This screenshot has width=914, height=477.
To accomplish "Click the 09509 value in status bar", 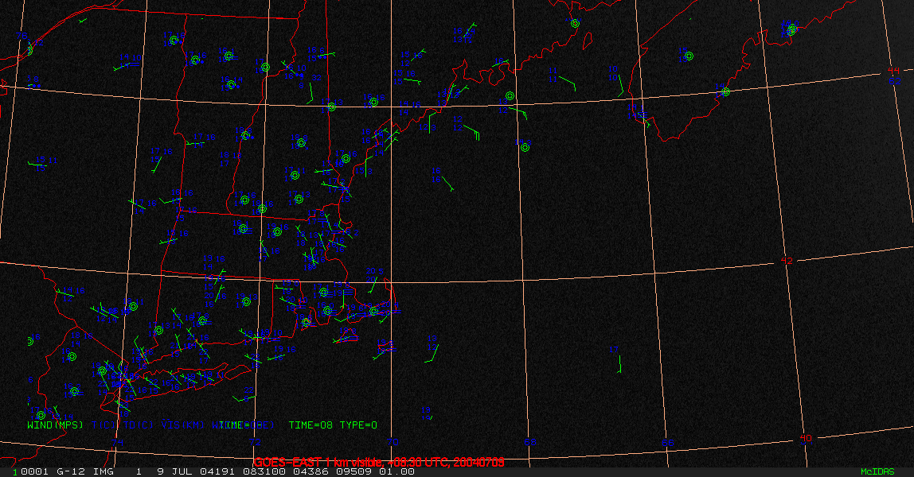I will (x=353, y=471).
